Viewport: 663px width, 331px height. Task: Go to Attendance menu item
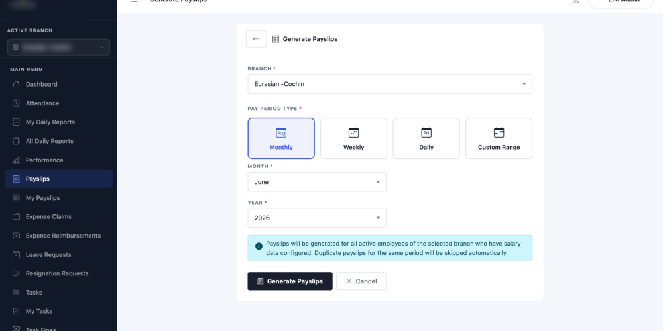click(58, 103)
